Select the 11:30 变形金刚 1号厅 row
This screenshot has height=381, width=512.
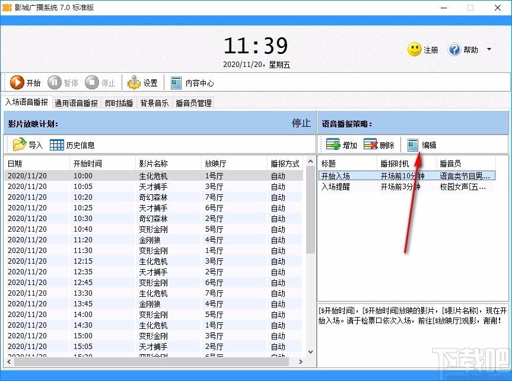coord(154,251)
